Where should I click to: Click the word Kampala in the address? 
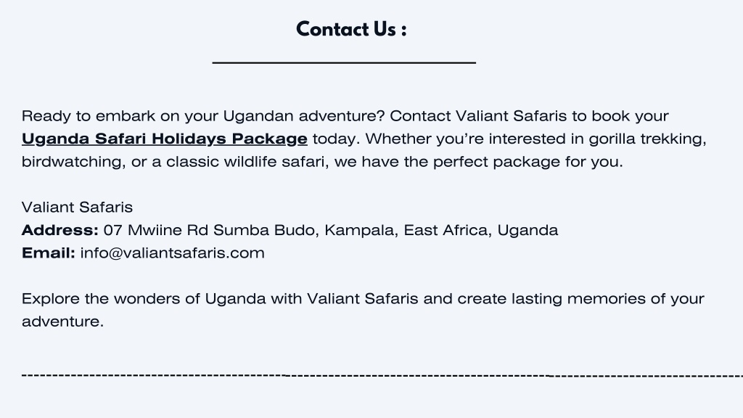(361, 230)
